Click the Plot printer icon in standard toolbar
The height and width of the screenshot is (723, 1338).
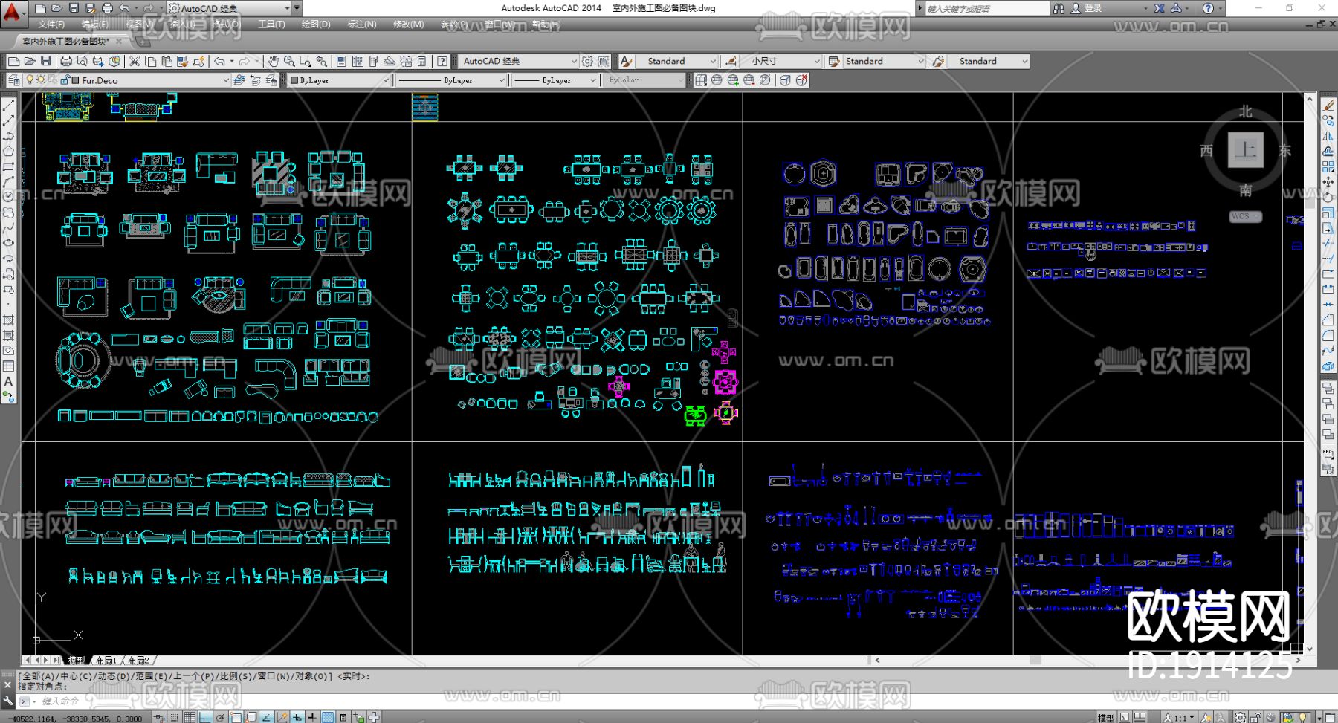[66, 61]
